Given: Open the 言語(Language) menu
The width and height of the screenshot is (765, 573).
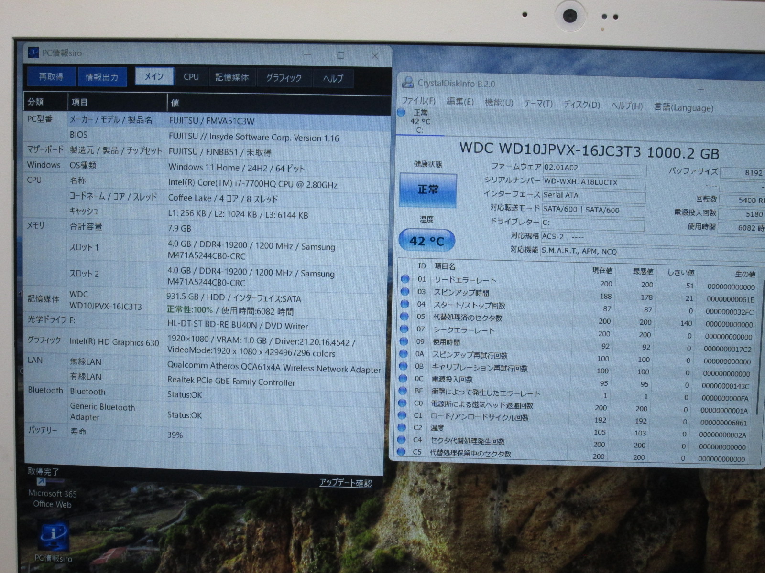Looking at the screenshot, I should 684,107.
